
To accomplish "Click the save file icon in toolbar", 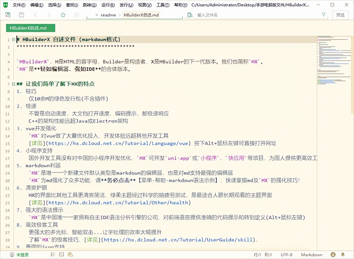I will [21, 15].
